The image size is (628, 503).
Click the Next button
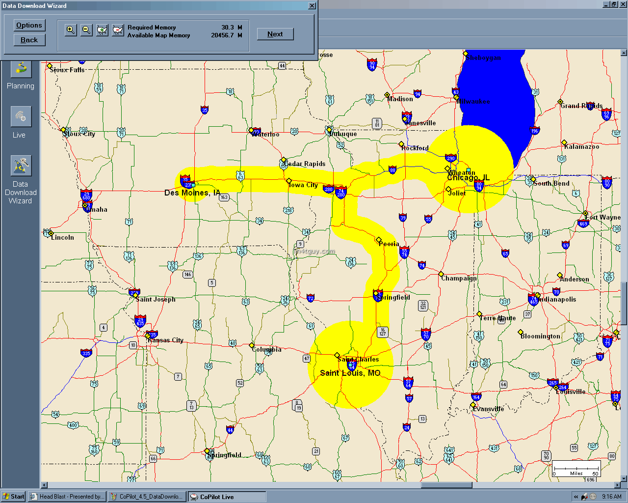(275, 34)
